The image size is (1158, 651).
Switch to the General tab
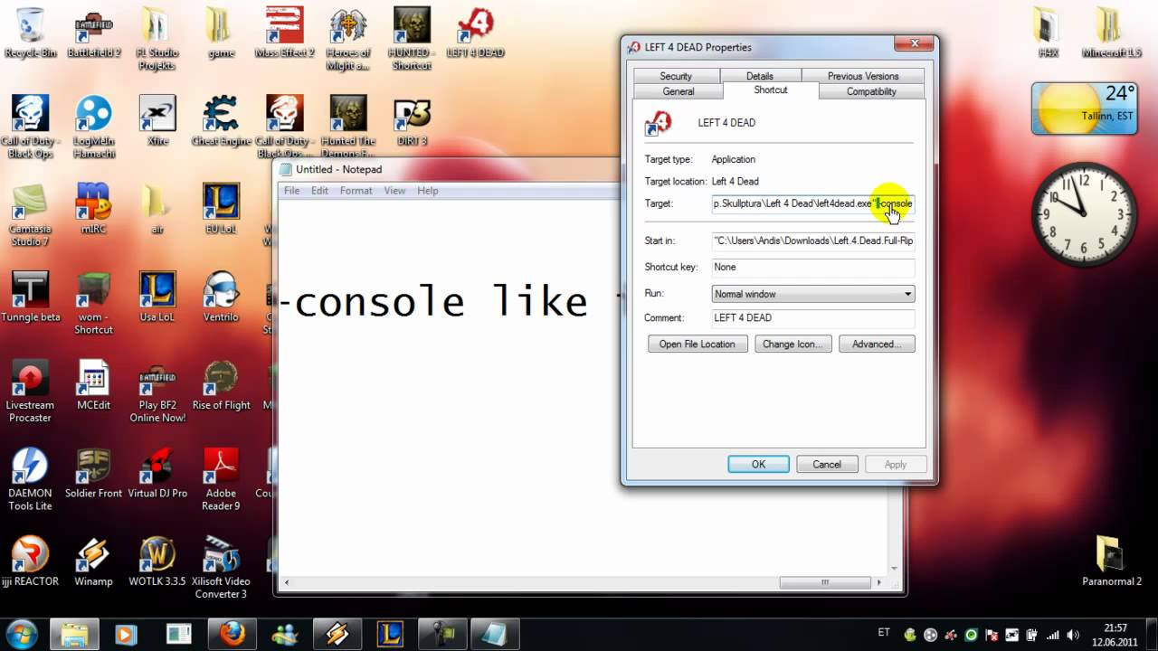(x=679, y=91)
